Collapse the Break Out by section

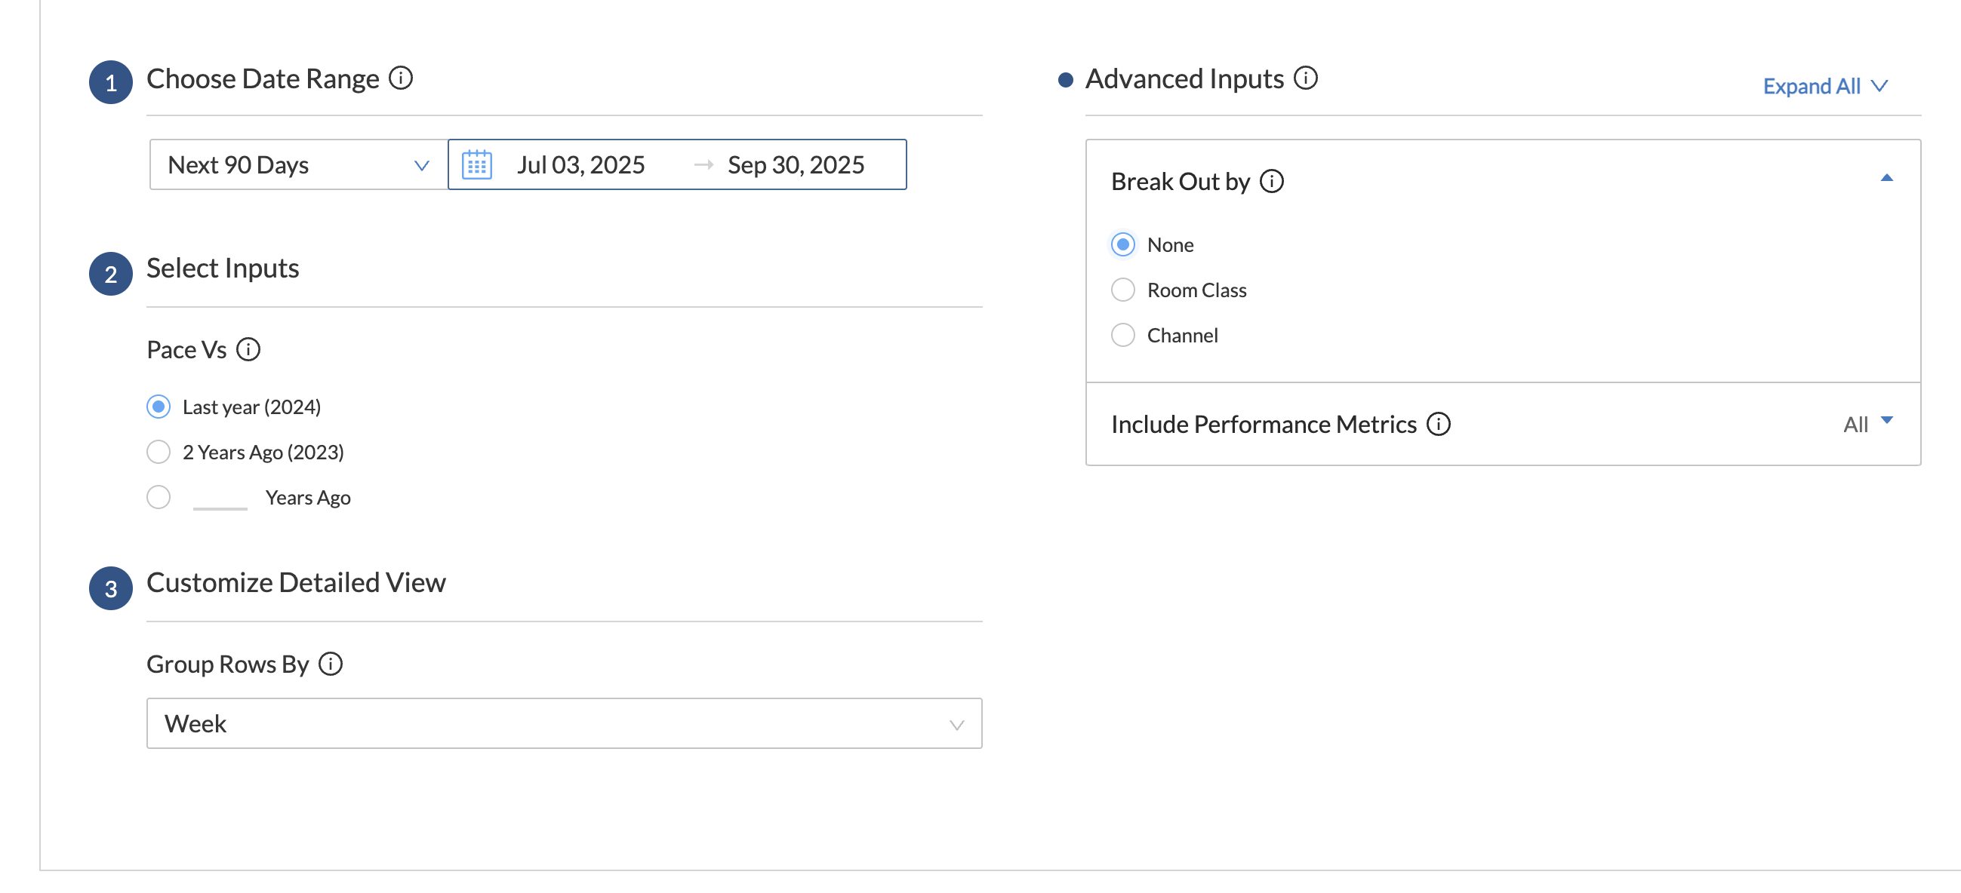pyautogui.click(x=1886, y=179)
